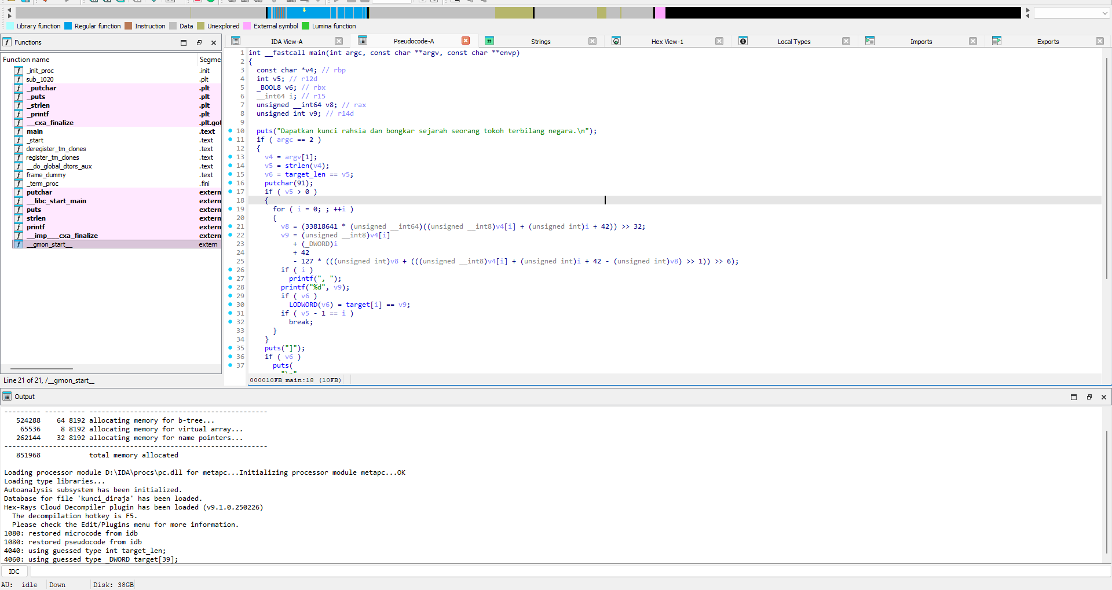This screenshot has width=1112, height=590.
Task: Close the Exports tab
Action: coord(1100,41)
